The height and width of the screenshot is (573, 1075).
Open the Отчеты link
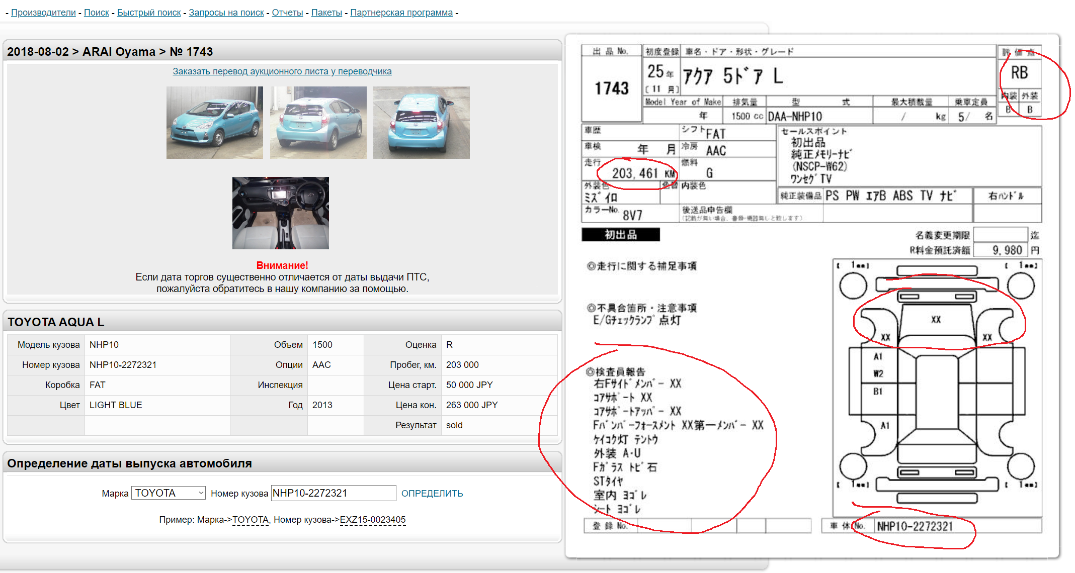(288, 13)
